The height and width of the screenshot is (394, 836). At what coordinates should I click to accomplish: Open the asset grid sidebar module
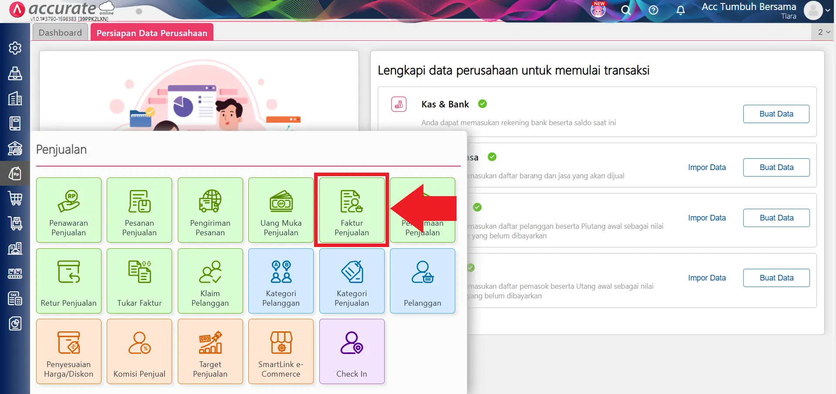15,274
